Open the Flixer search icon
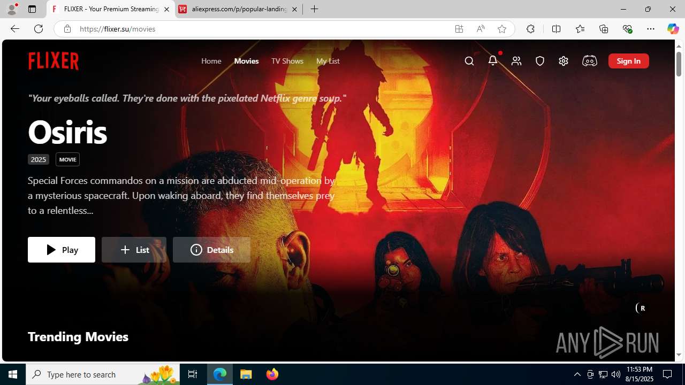The height and width of the screenshot is (385, 685). (469, 61)
